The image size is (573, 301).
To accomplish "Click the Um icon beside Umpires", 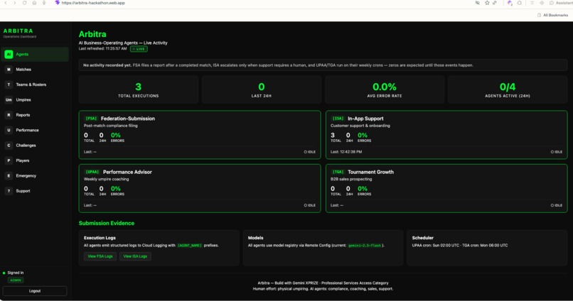I will click(9, 100).
